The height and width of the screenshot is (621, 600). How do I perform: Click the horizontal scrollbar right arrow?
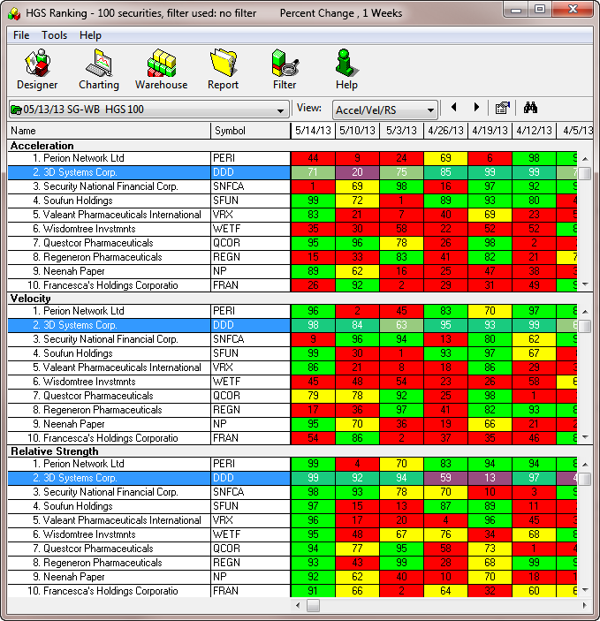(585, 606)
